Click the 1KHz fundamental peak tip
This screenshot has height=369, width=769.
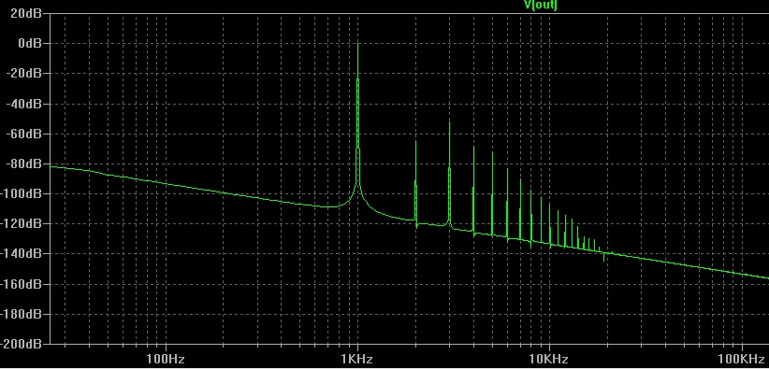click(x=358, y=44)
